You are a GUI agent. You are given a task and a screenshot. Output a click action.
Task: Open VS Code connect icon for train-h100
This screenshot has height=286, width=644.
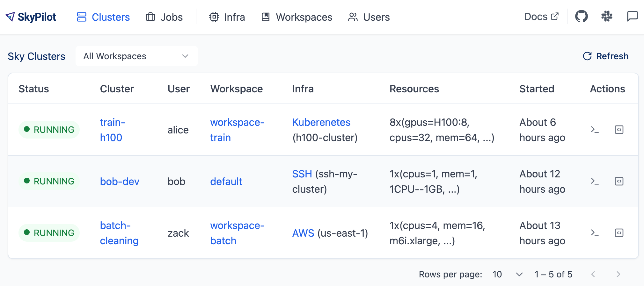pos(619,130)
